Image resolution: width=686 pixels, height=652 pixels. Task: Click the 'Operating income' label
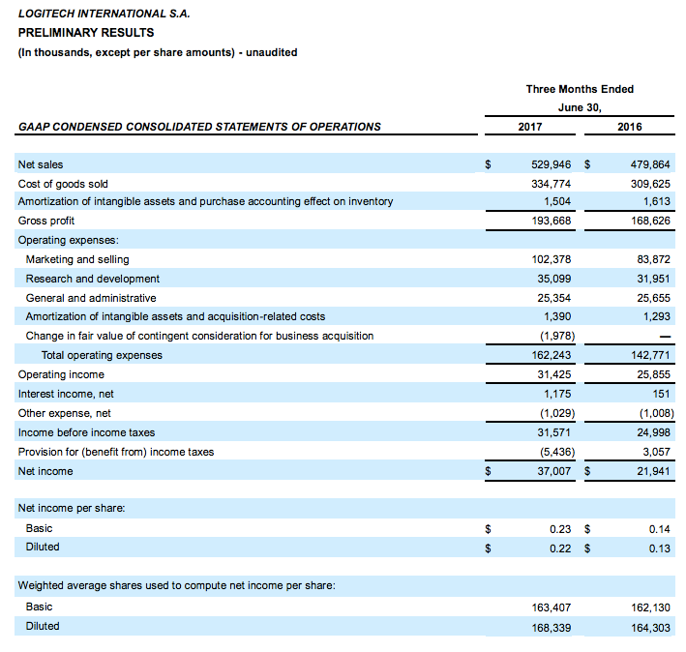click(61, 374)
